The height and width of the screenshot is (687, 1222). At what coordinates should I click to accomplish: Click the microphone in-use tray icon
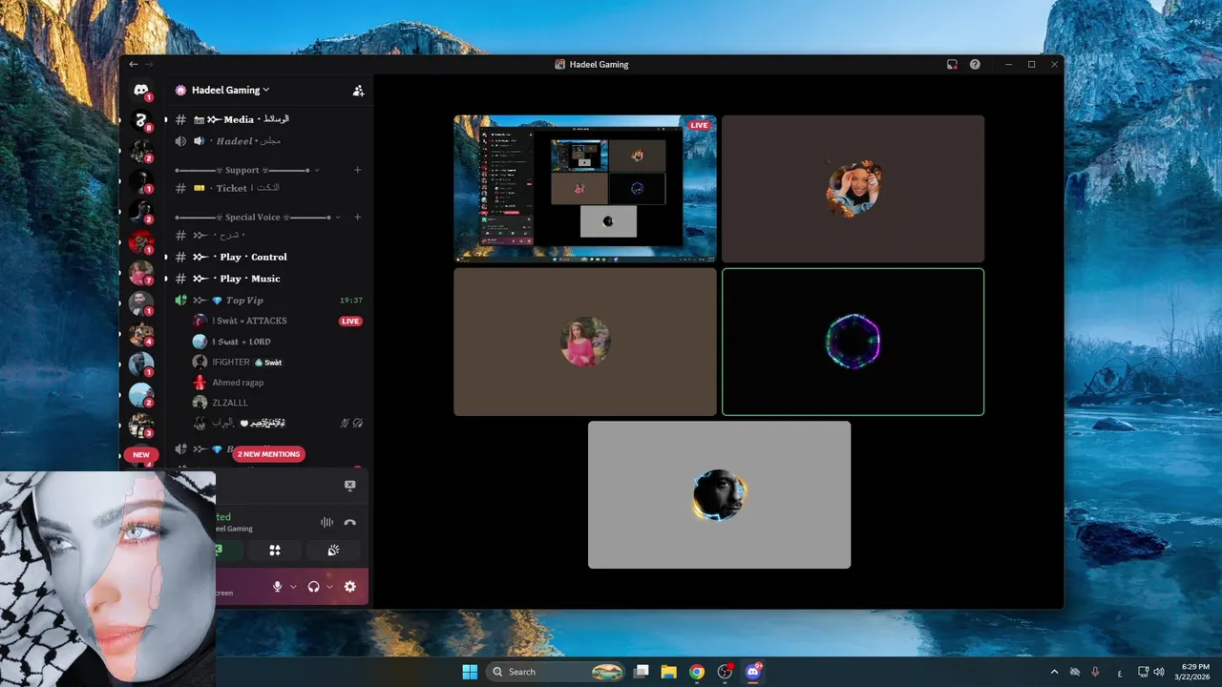click(1095, 672)
